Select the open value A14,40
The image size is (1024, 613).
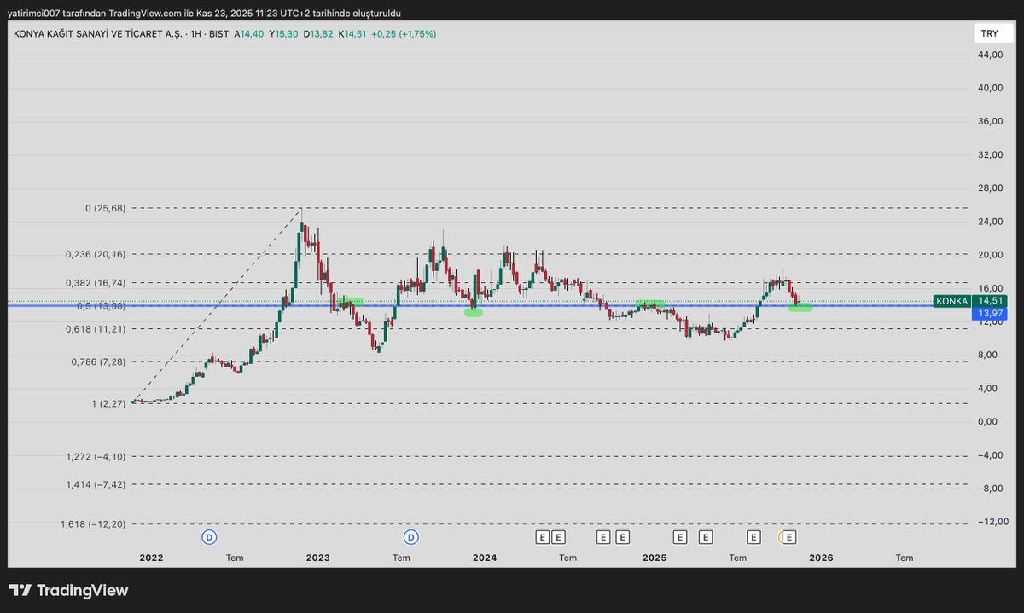[x=250, y=34]
